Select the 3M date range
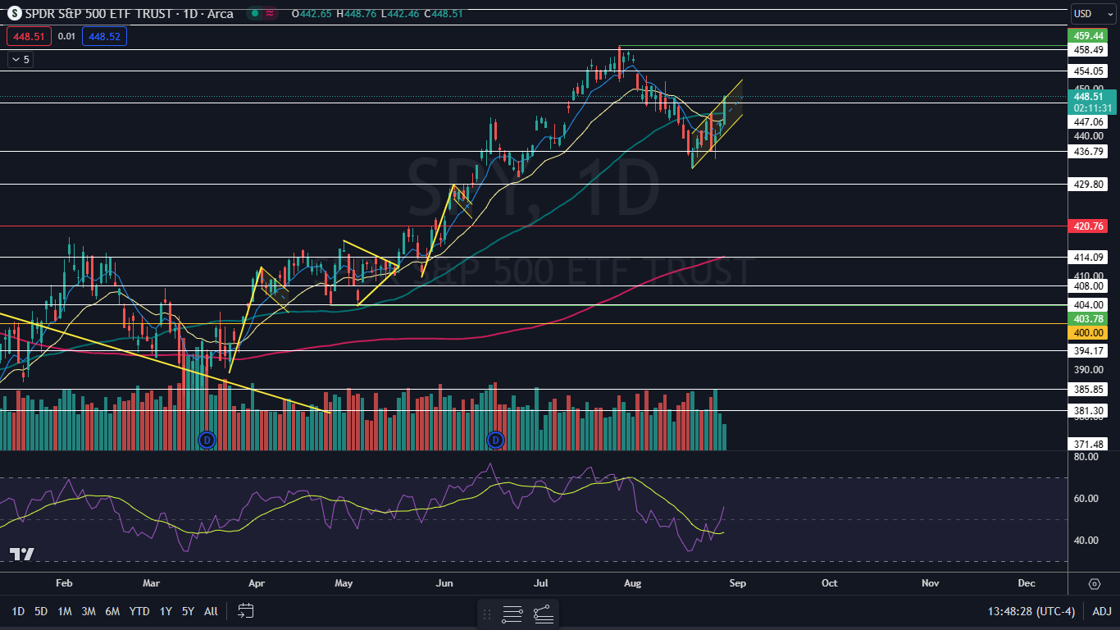 (x=89, y=611)
